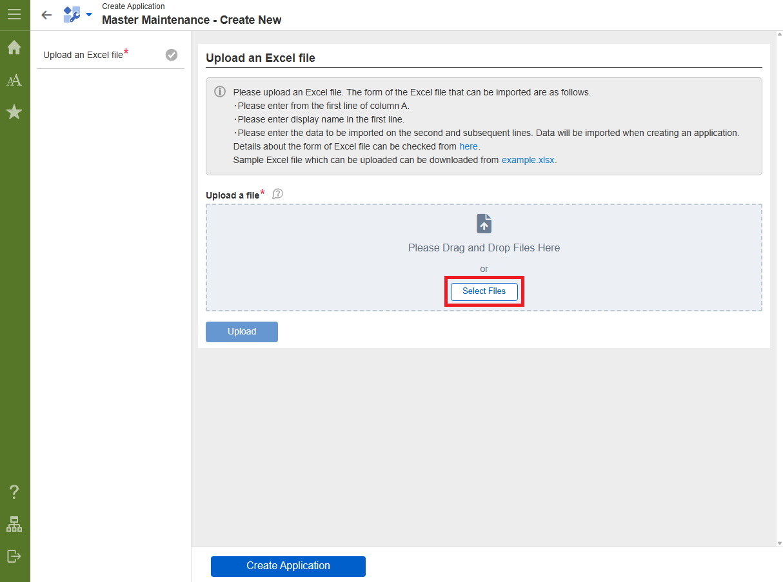Click the 'Upload a file' field label

point(233,195)
